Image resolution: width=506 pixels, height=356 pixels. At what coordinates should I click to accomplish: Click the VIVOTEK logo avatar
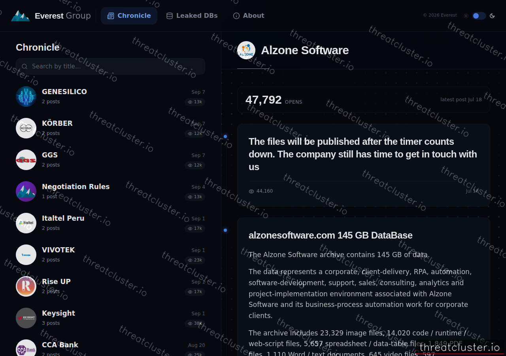pyautogui.click(x=26, y=255)
